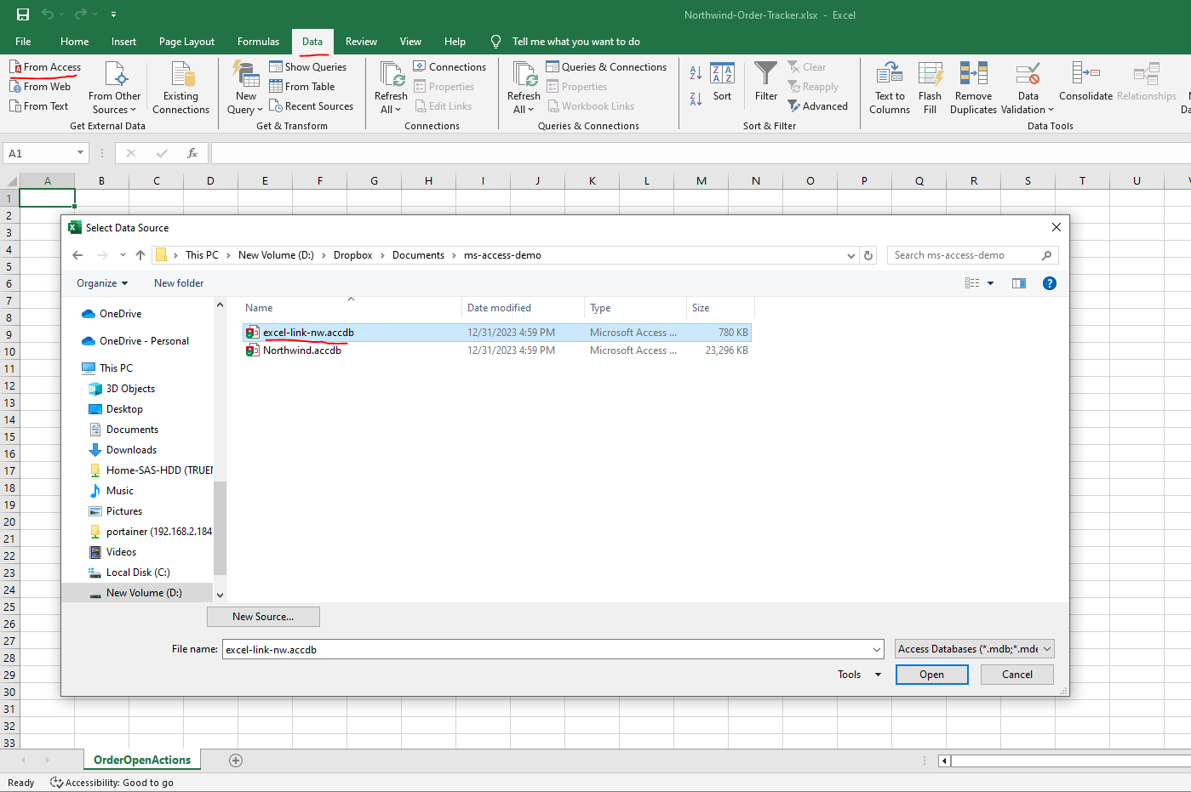The image size is (1191, 792).
Task: Open the Formulas tab
Action: [258, 42]
